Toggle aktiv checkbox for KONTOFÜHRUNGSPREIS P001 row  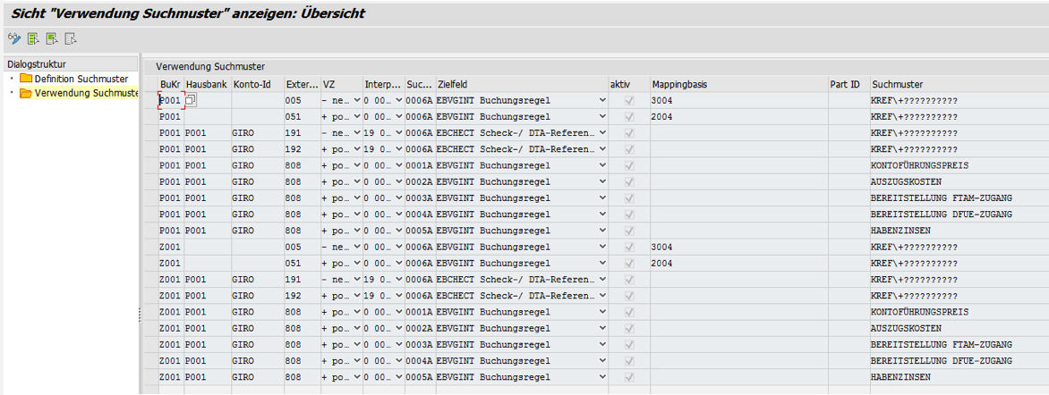coord(629,165)
